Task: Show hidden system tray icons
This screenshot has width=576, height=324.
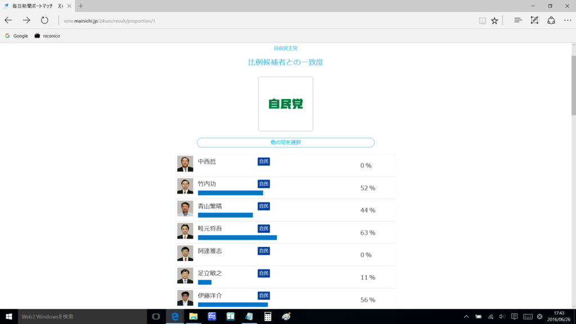Action: click(466, 316)
